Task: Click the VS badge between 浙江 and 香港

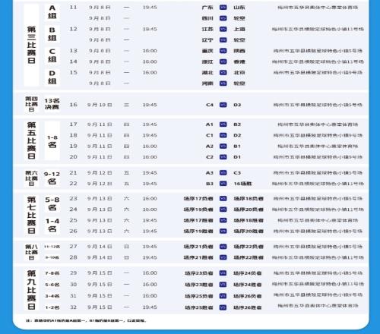Action: click(x=223, y=61)
